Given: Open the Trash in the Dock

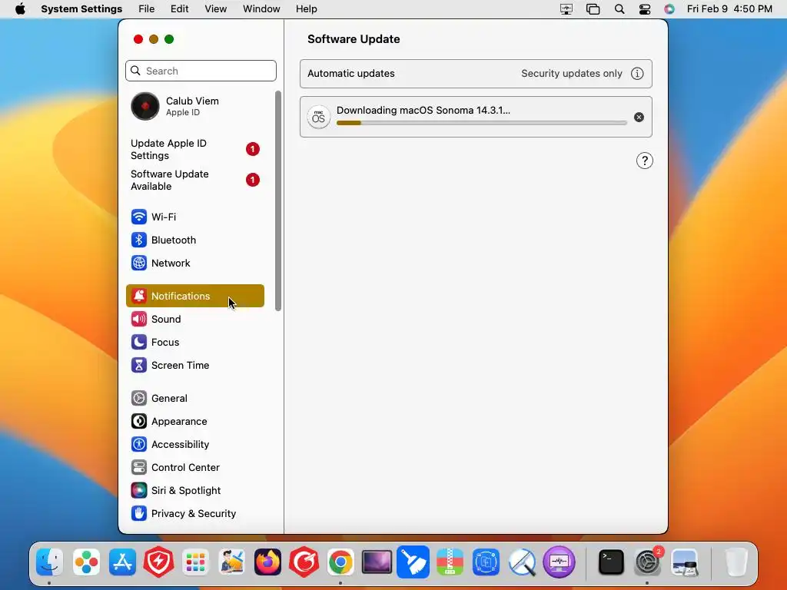Looking at the screenshot, I should coord(736,562).
